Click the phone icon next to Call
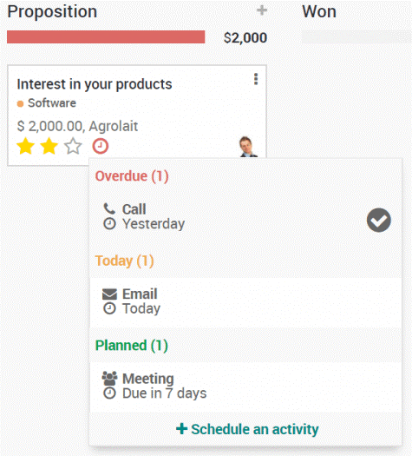The width and height of the screenshot is (412, 456). (109, 208)
